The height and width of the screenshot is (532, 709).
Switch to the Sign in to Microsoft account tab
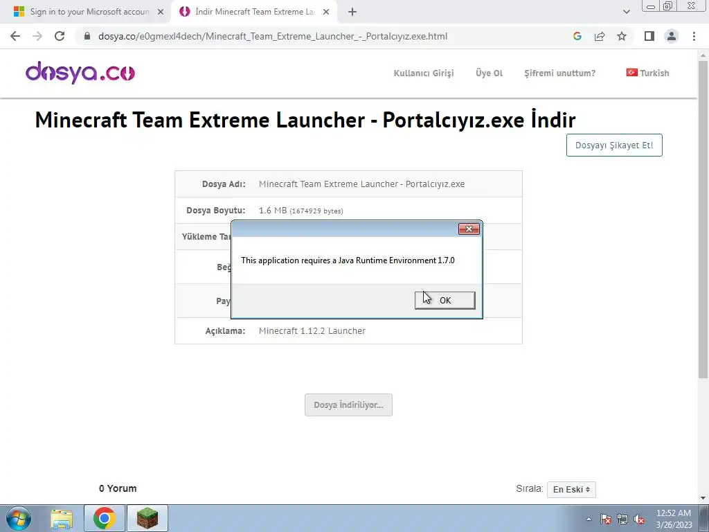point(89,12)
